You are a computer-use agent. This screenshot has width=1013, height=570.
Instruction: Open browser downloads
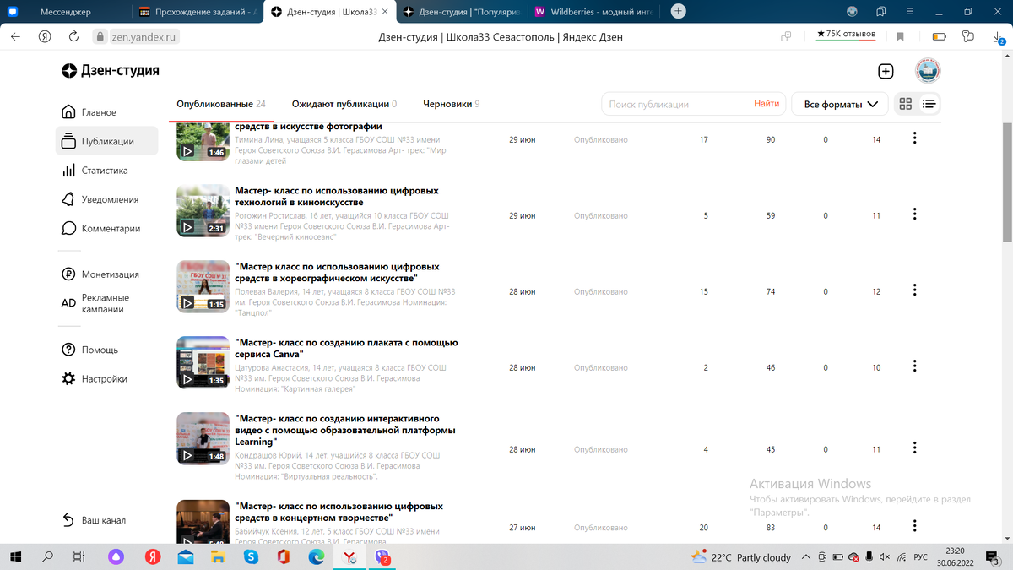tap(998, 36)
